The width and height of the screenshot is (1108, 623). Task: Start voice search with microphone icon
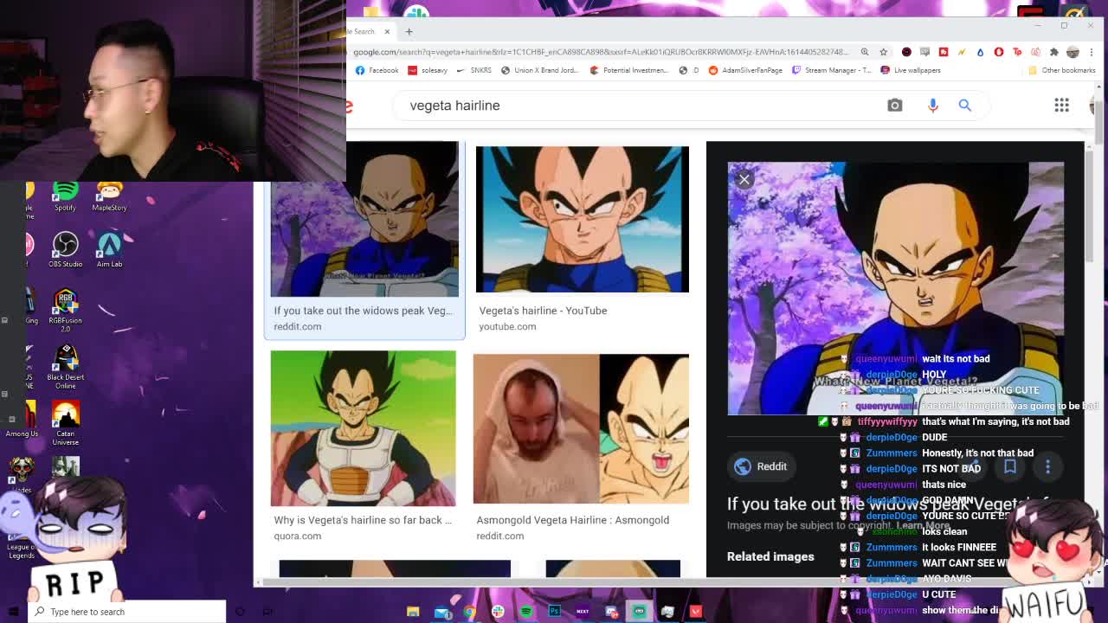click(932, 106)
